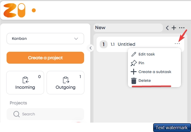This screenshot has width=191, height=132.
Task: Add a task with the plus icon
Action: point(174,28)
